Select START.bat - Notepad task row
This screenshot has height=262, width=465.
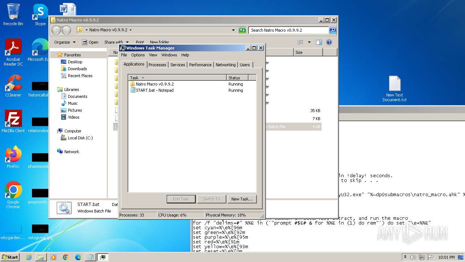192,90
